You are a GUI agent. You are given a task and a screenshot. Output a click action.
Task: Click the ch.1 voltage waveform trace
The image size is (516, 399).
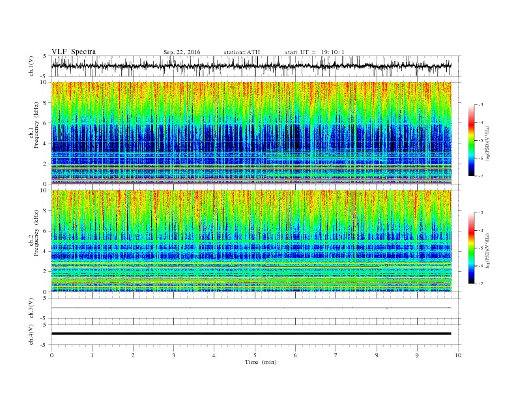(x=251, y=66)
